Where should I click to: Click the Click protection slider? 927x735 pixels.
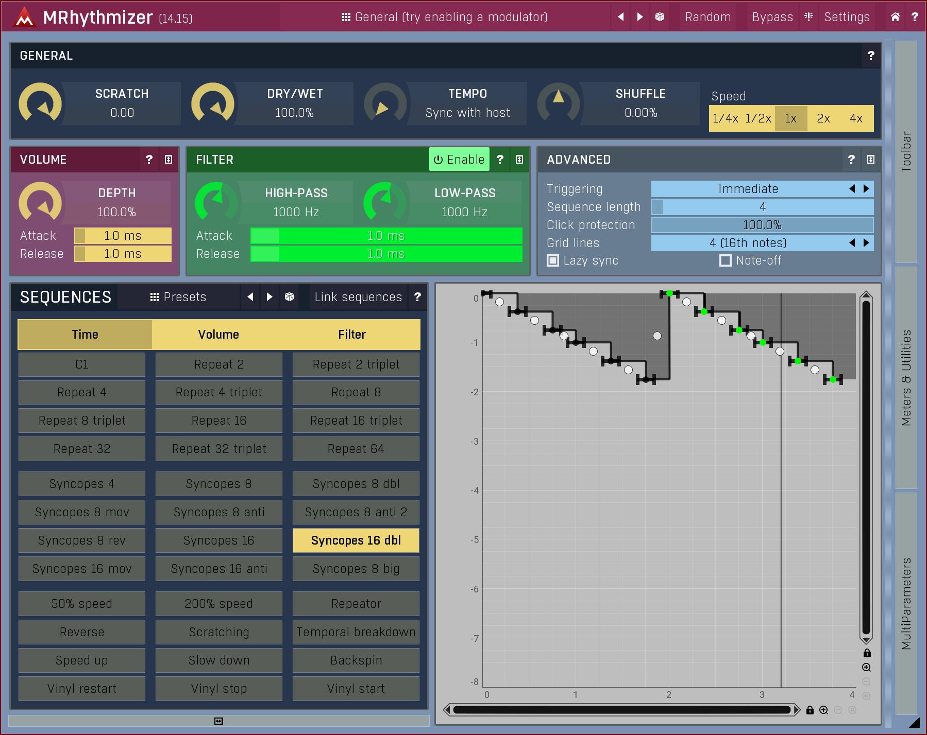[762, 225]
